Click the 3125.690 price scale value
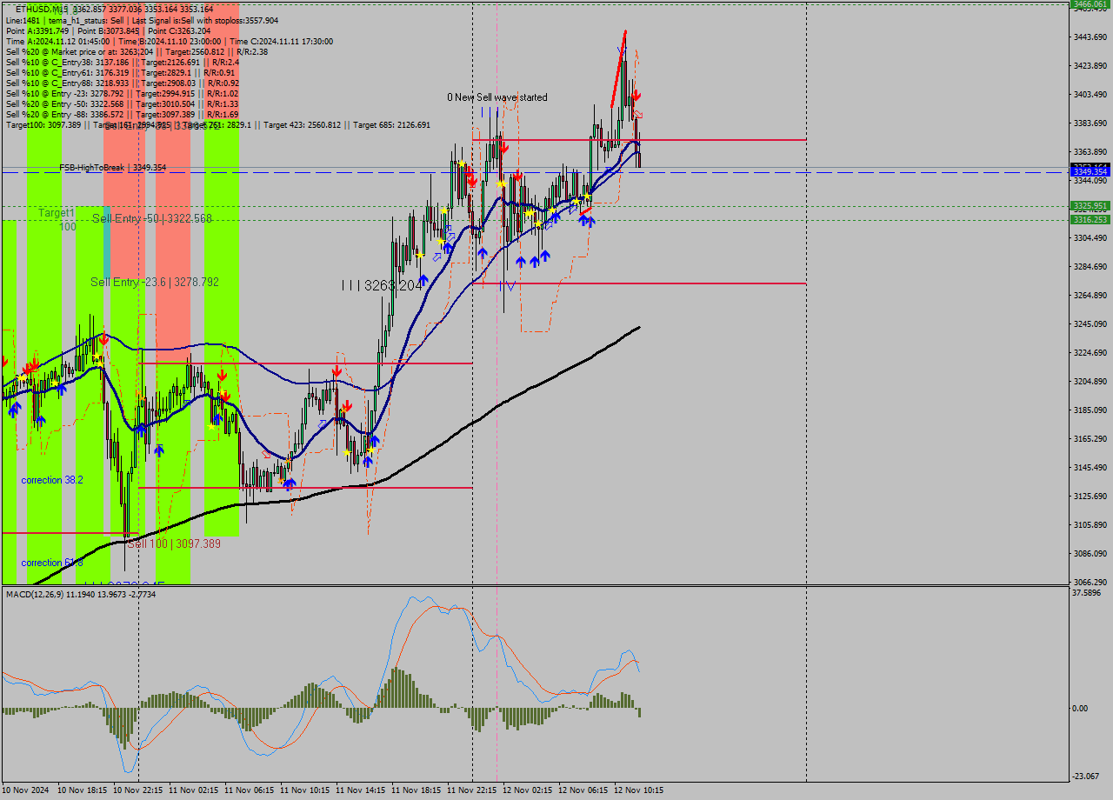Image resolution: width=1113 pixels, height=800 pixels. pyautogui.click(x=1090, y=496)
